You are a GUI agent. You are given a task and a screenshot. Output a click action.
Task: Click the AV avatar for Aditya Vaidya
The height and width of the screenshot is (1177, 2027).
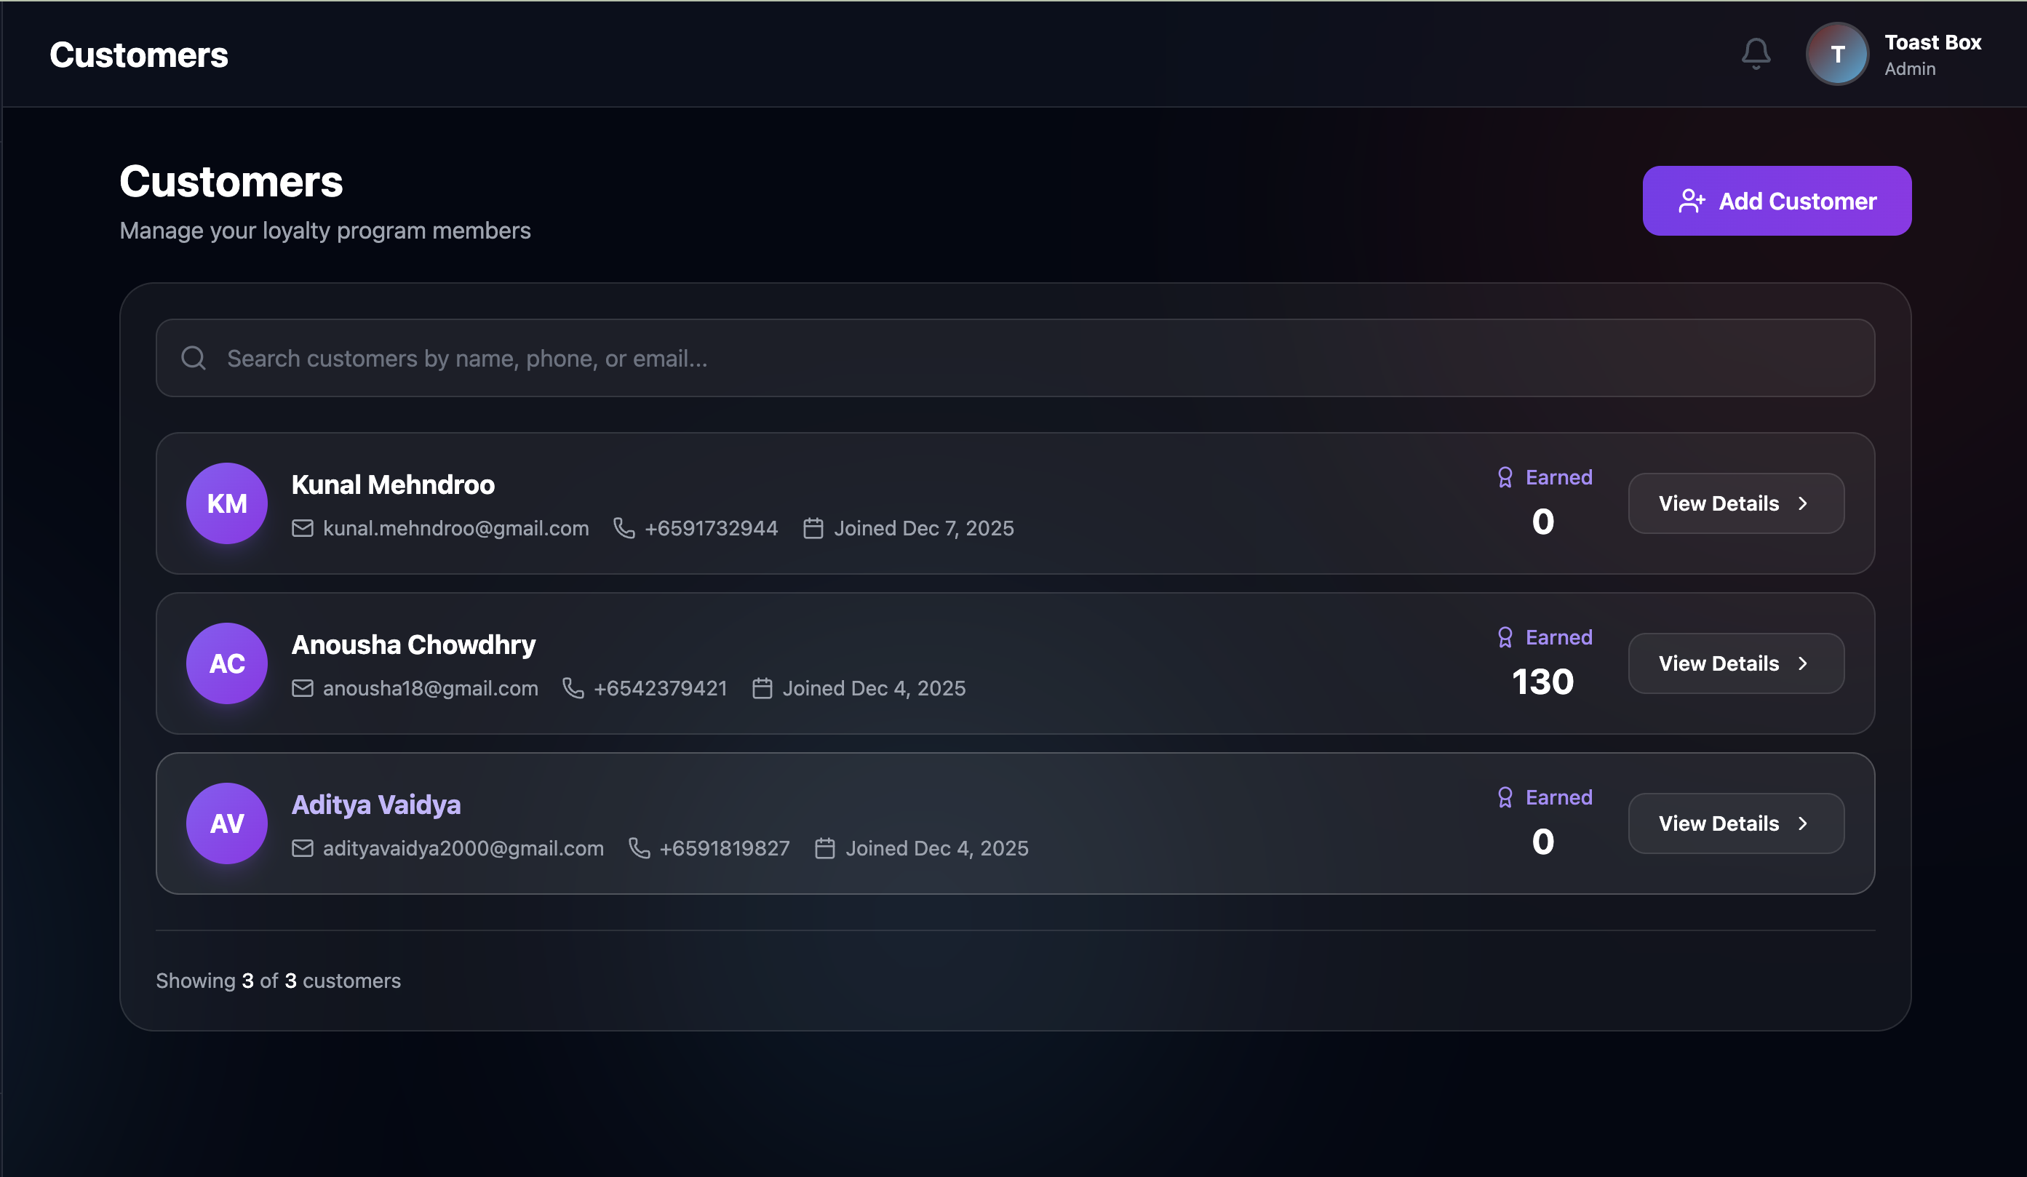tap(227, 823)
